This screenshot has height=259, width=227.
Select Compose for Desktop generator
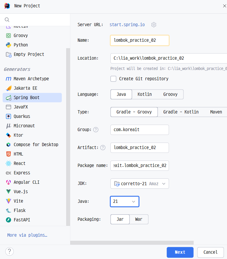(32, 145)
